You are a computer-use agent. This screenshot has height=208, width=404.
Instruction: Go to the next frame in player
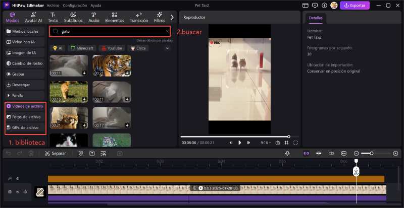click(x=248, y=143)
